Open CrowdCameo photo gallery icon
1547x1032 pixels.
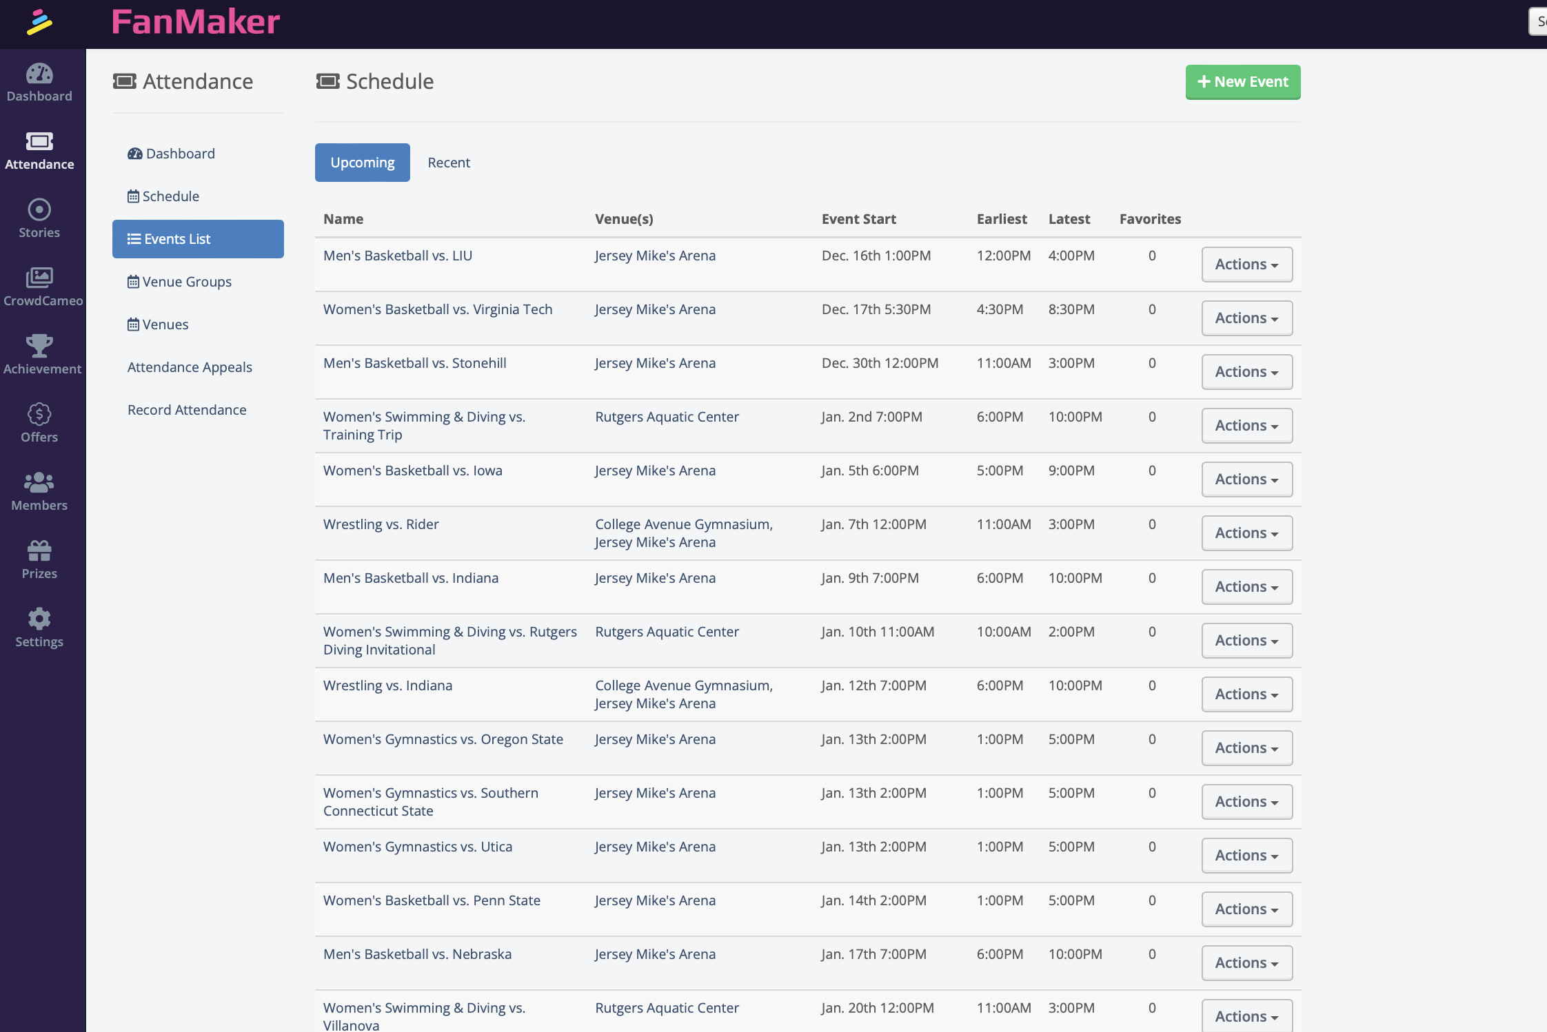[x=39, y=278]
